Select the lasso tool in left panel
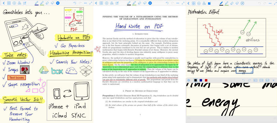The height and width of the screenshot is (123, 277). tap(53, 3)
